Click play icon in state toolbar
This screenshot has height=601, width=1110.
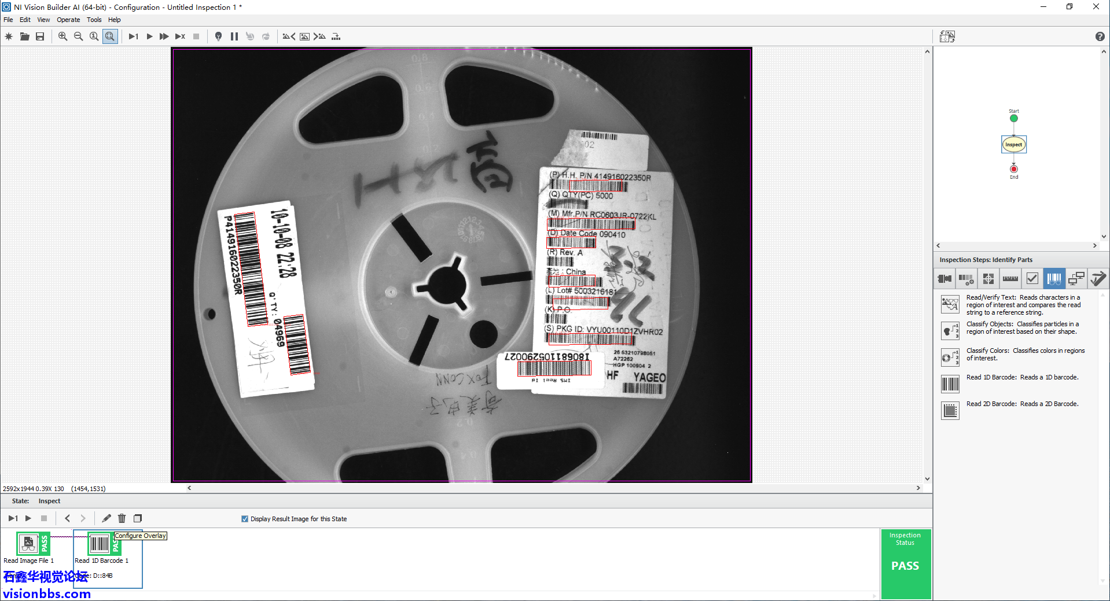coord(28,518)
